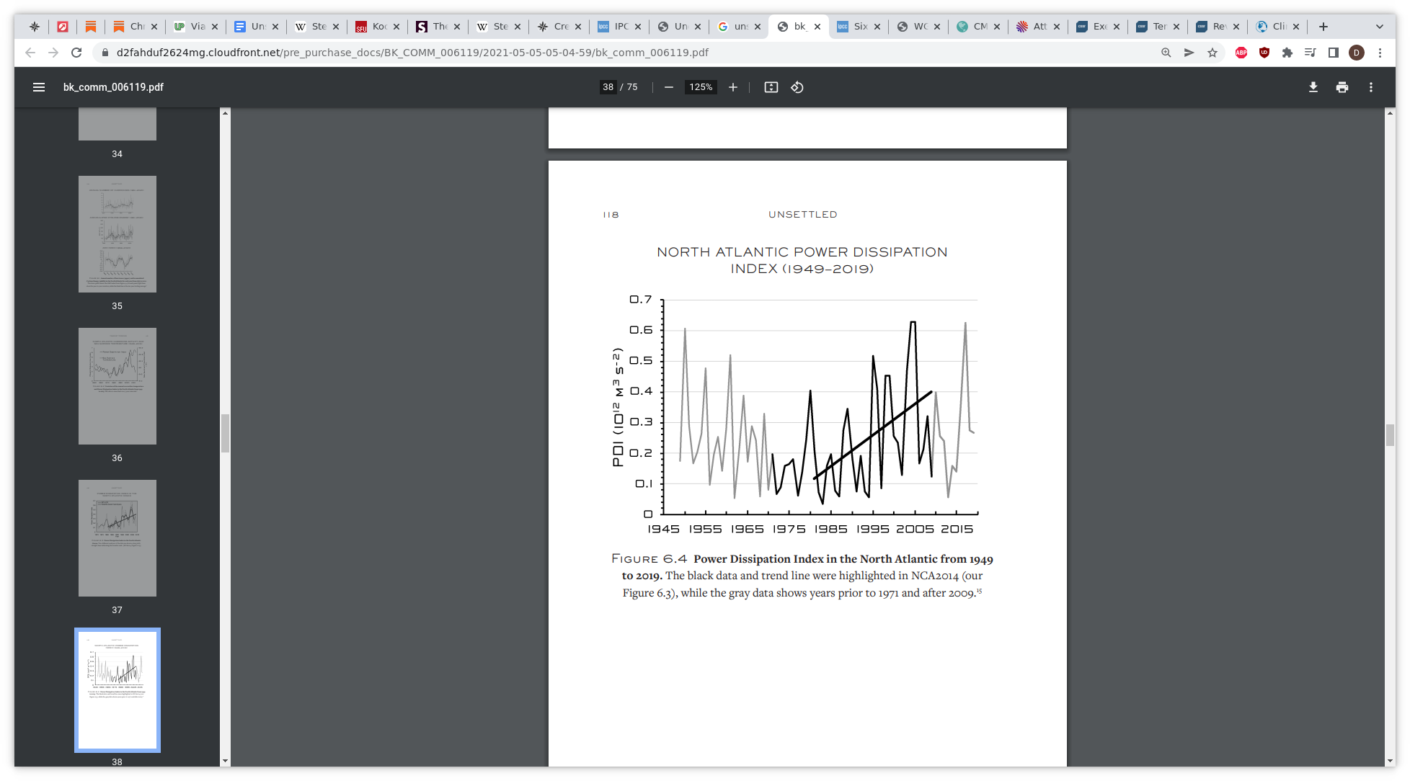Switch to the IPC tab
1410x781 pixels.
[x=615, y=27]
